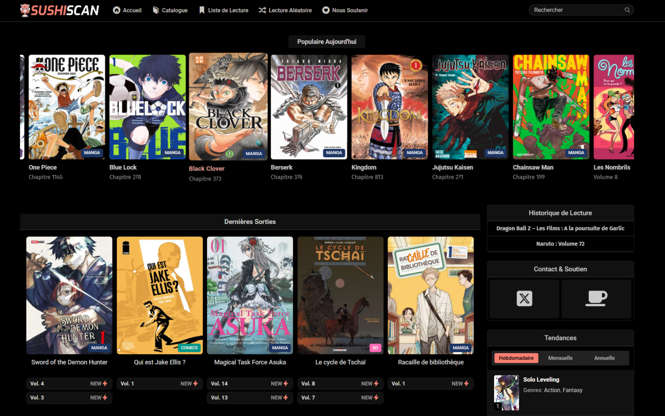Open the Chainsaw Man cover thumbnail
Screen dimensions: 665x416
[551, 106]
